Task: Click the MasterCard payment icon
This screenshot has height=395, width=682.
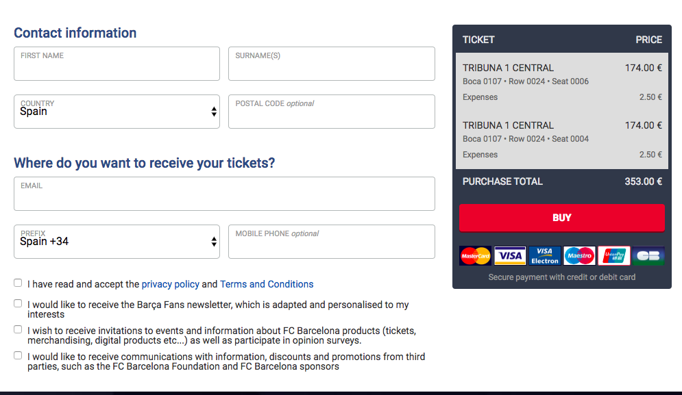Action: pos(476,256)
